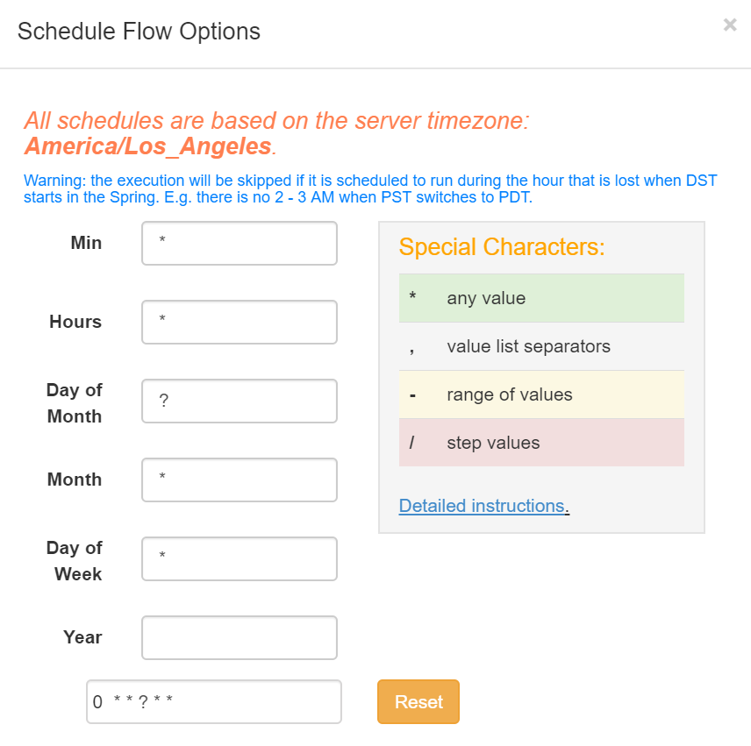This screenshot has height=746, width=751.
Task: Click the Day of Week input field
Action: coord(239,558)
